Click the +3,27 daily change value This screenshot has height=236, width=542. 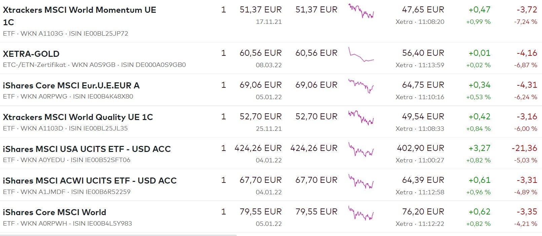click(479, 148)
